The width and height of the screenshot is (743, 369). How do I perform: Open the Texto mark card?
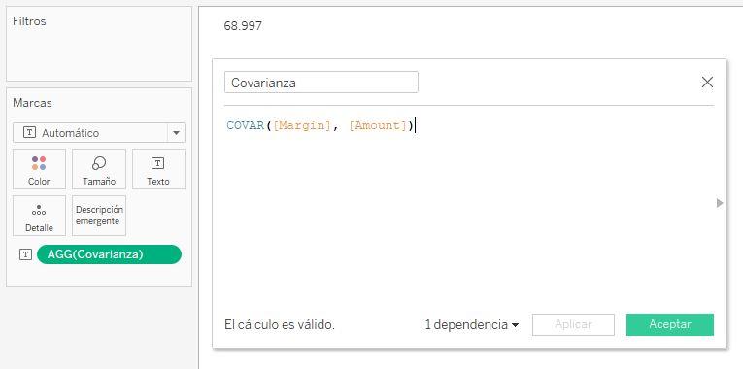[158, 169]
